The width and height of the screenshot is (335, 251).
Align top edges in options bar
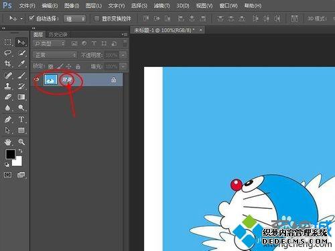point(145,18)
